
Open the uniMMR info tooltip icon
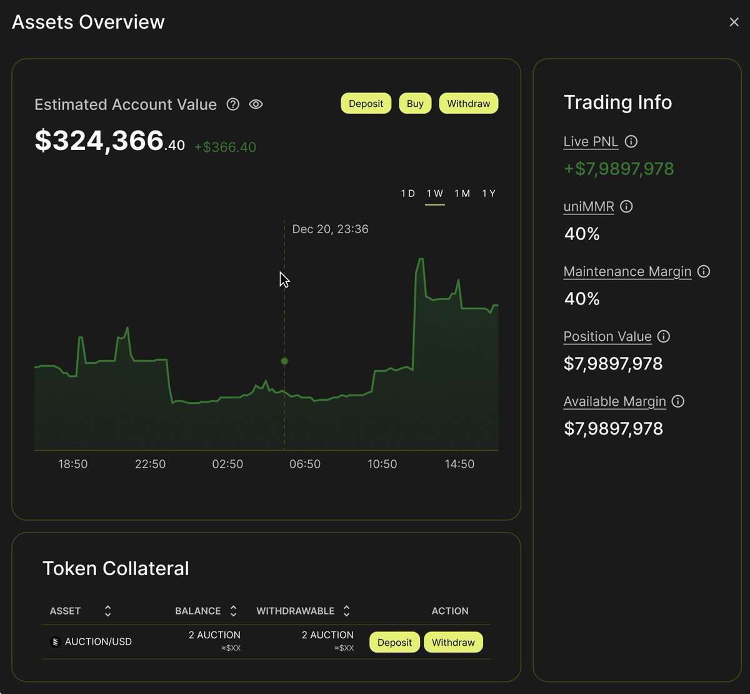(x=626, y=206)
